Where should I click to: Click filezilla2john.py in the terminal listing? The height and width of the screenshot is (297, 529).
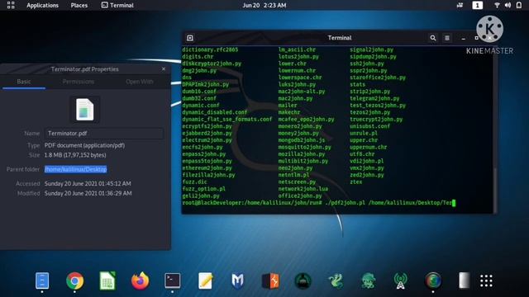[208, 175]
